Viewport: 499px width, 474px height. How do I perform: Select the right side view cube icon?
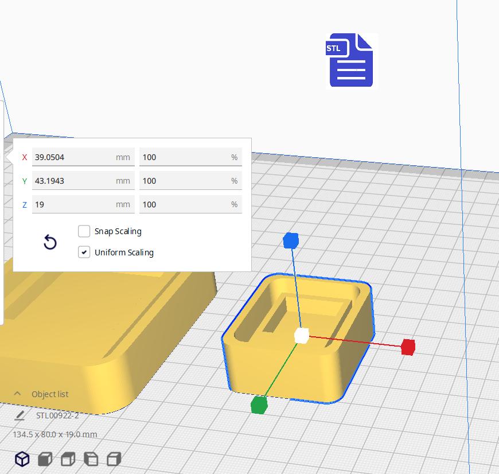(114, 459)
